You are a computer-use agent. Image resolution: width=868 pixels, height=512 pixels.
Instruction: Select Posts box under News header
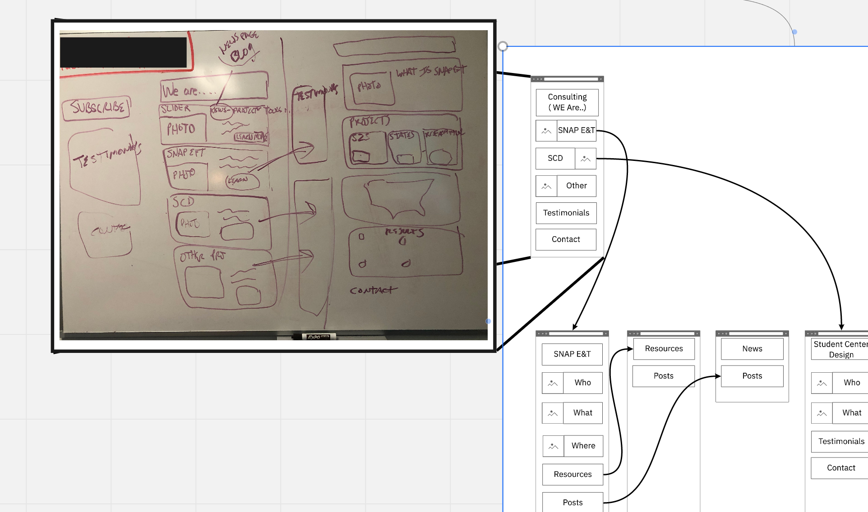(x=752, y=376)
